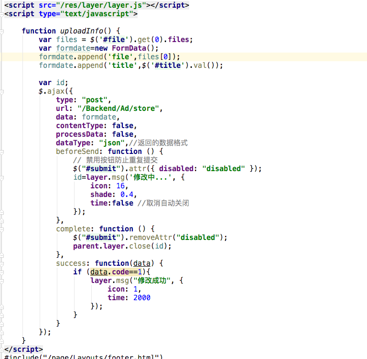367x359 pixels.
Task: Click the 'complete' callback key
Action: pos(73,229)
